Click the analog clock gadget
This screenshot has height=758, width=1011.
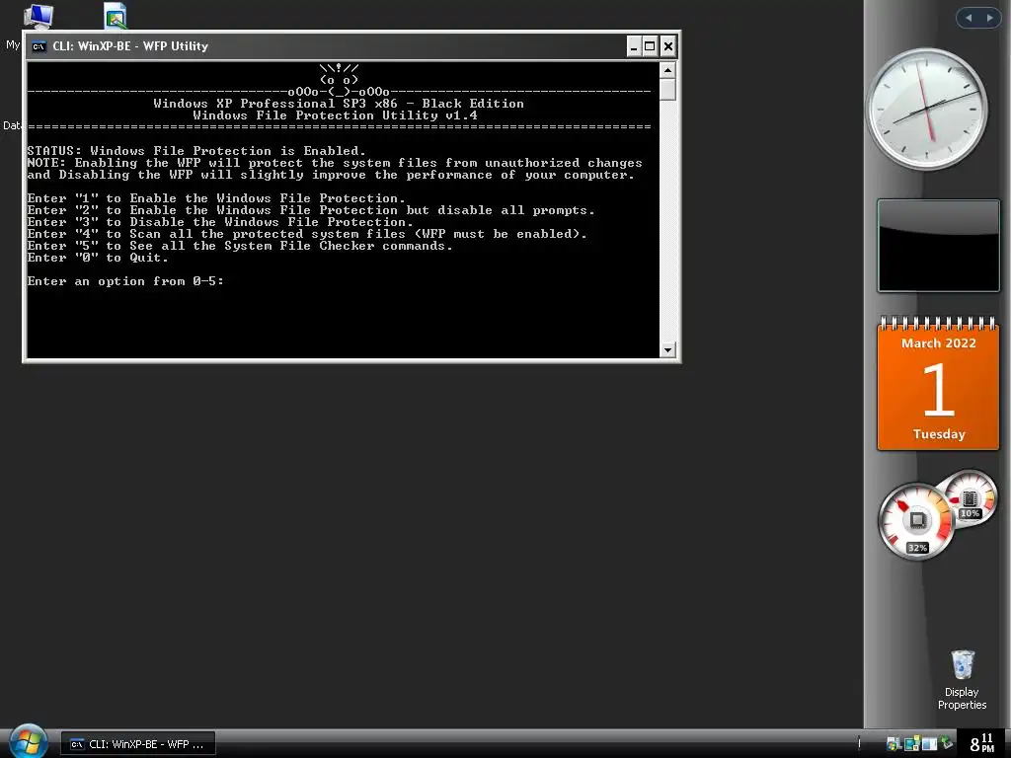click(x=926, y=109)
